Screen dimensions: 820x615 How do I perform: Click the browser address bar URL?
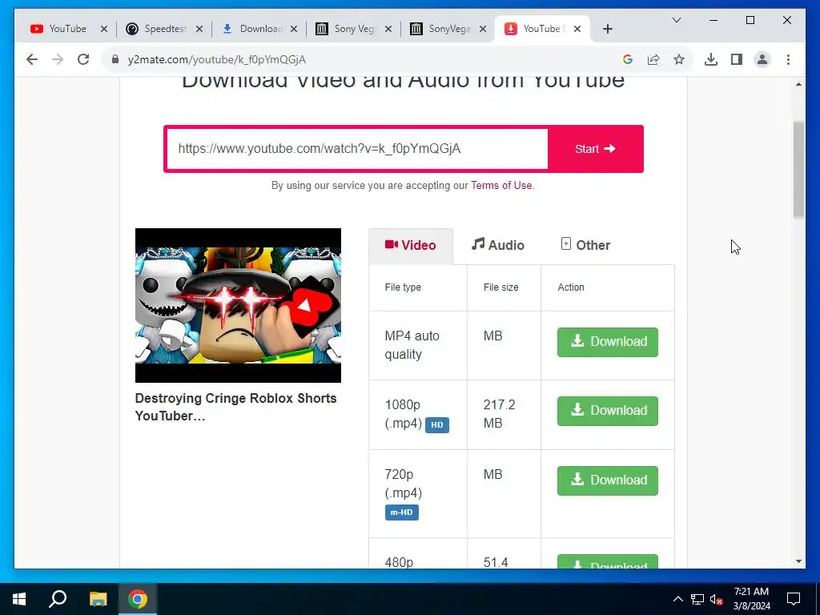(x=216, y=59)
